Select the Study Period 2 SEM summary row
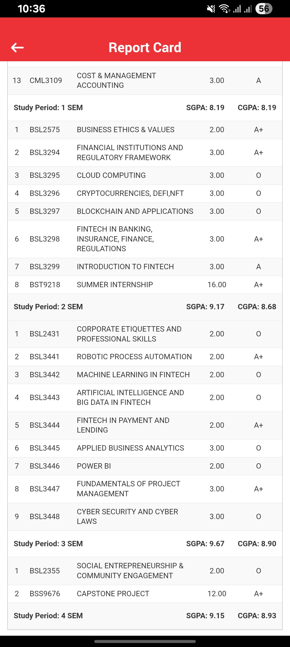The image size is (290, 647). (145, 307)
